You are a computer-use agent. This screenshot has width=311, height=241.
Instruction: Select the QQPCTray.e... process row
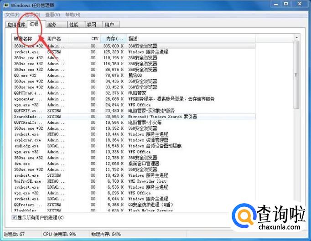134,93
